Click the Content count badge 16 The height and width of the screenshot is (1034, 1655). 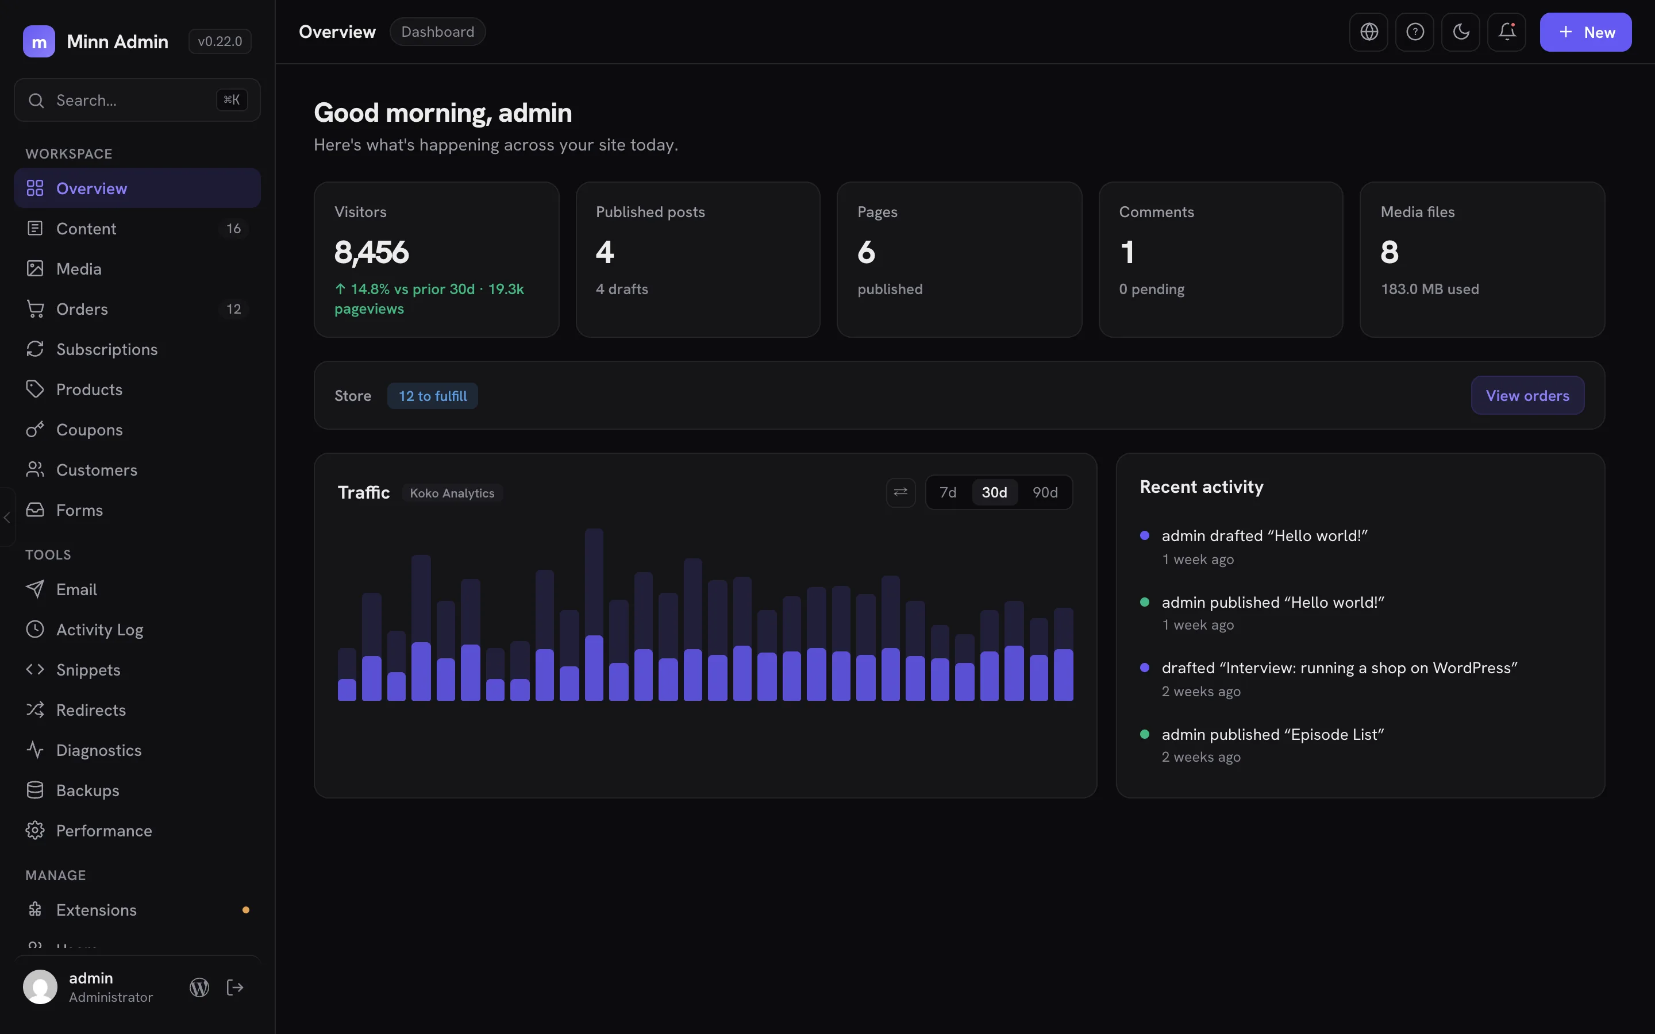point(234,229)
